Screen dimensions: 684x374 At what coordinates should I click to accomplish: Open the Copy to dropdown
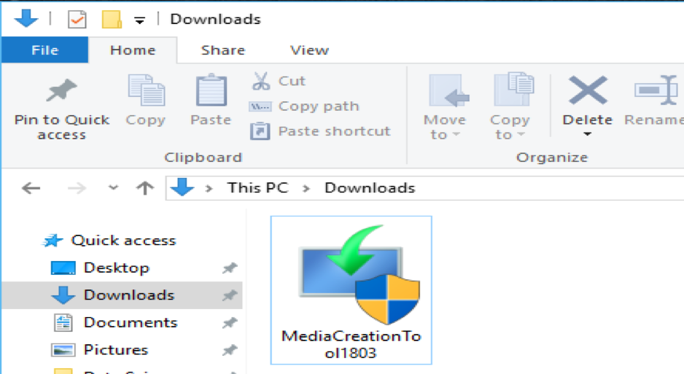[509, 127]
